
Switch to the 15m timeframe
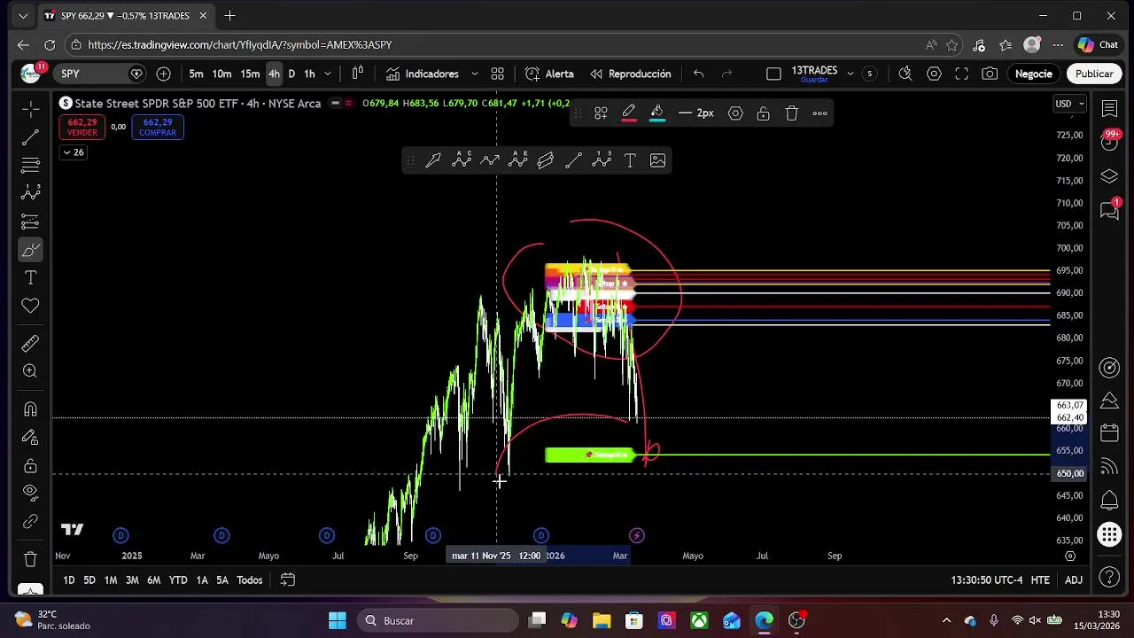[250, 74]
